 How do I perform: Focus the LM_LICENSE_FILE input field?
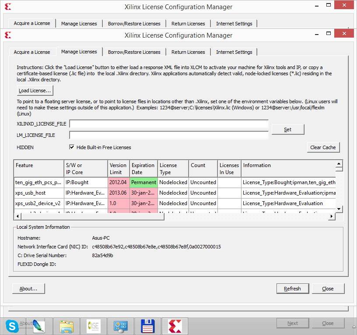[169, 135]
